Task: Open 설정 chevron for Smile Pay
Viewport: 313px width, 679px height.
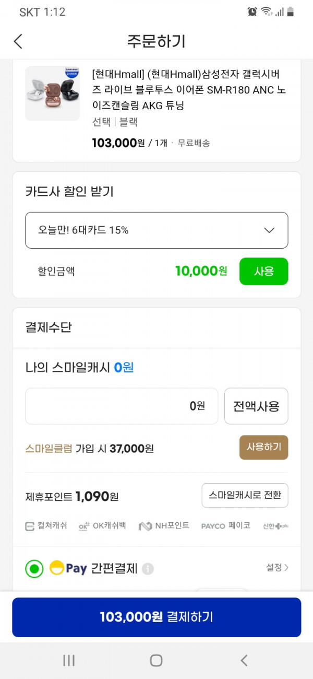Action: (x=277, y=567)
